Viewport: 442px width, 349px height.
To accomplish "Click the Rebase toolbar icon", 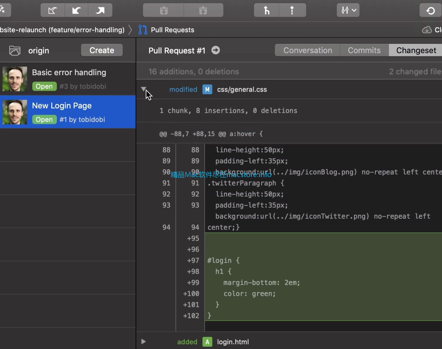I will point(292,10).
